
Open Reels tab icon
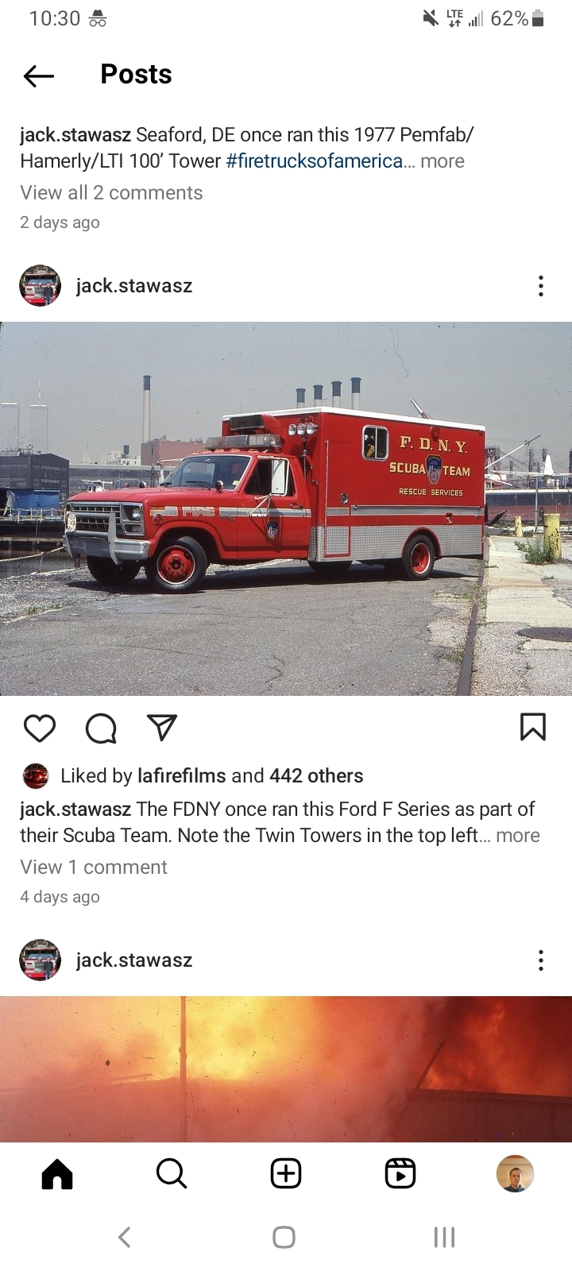click(400, 1173)
